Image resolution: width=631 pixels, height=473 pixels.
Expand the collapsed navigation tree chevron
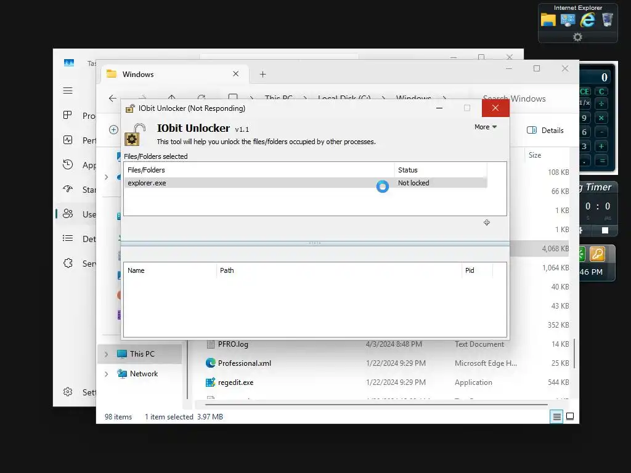click(106, 177)
